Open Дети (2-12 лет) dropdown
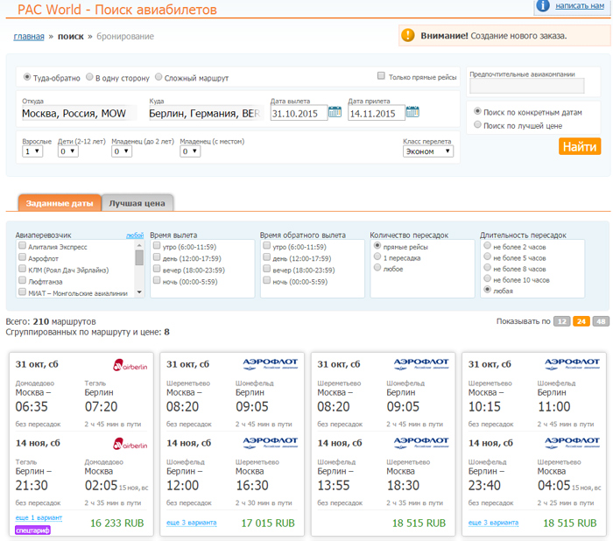613x541 pixels. 68,151
